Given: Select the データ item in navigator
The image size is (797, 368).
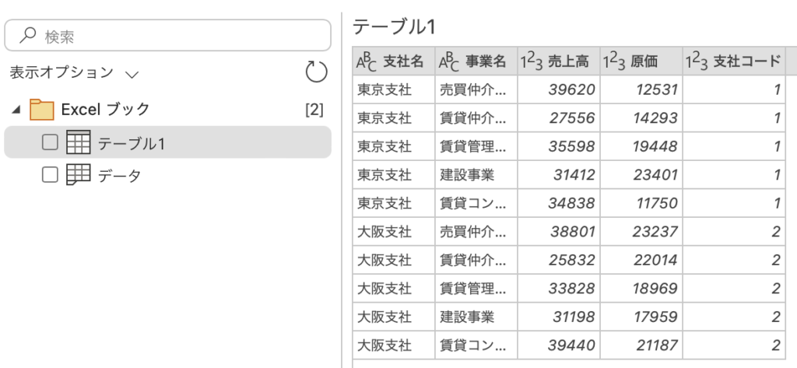Looking at the screenshot, I should coord(168,175).
